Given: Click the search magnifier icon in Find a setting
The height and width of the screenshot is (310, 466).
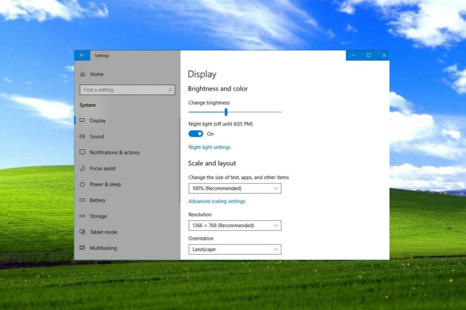Looking at the screenshot, I should (x=170, y=90).
